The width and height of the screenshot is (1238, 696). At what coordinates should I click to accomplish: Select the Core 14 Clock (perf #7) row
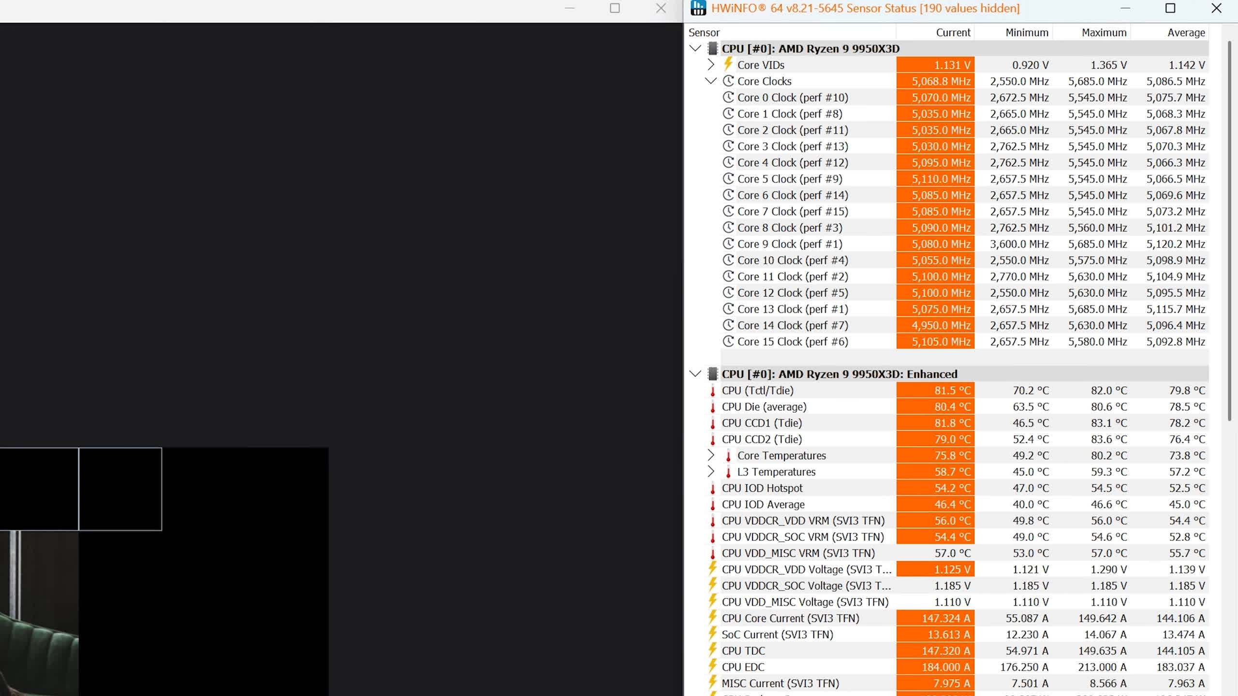pos(792,325)
